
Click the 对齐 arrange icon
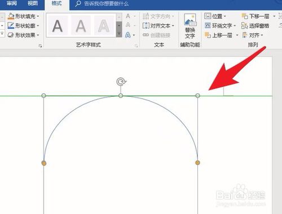tap(245, 35)
